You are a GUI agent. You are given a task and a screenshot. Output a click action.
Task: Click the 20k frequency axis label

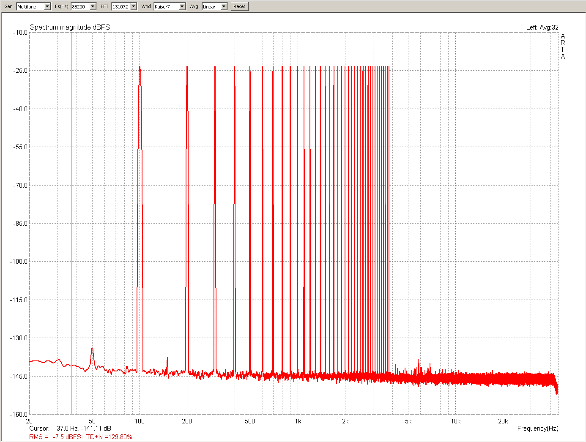[x=503, y=421]
